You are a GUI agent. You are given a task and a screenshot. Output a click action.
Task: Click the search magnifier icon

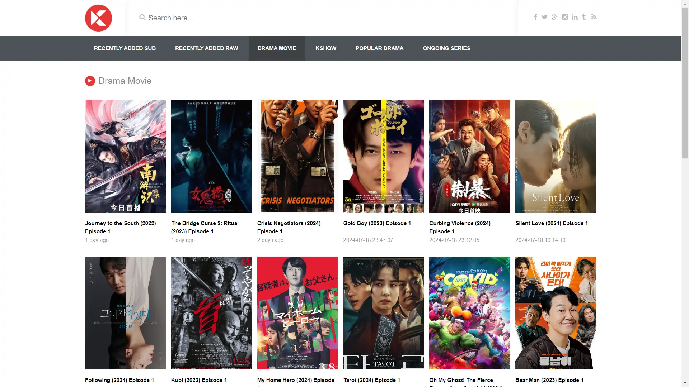[x=142, y=18]
